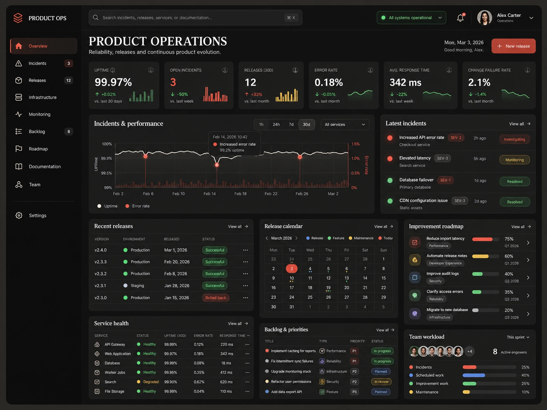Open more options for release v2.3.2
This screenshot has height=410, width=547.
[x=246, y=274]
